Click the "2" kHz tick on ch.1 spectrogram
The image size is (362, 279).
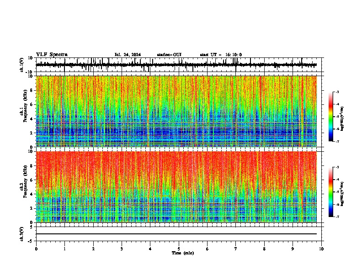coord(32,133)
